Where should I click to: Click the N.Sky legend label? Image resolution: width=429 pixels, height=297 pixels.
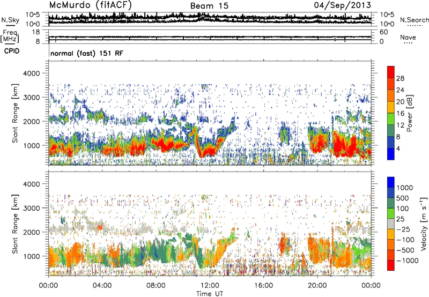click(10, 20)
